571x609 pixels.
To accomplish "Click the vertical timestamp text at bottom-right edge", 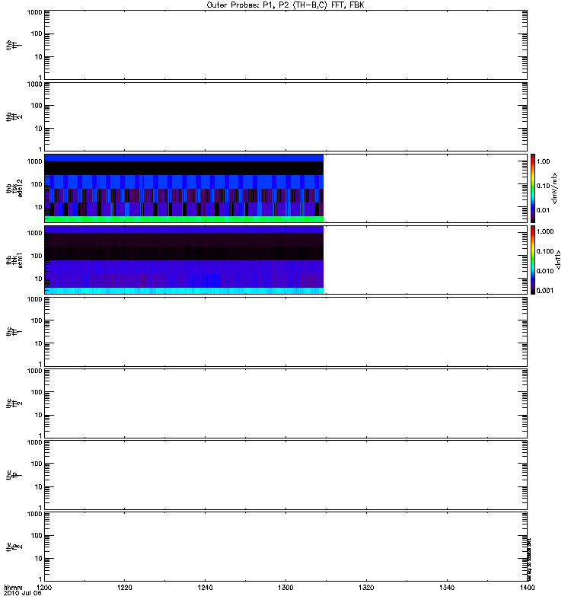I will [529, 560].
